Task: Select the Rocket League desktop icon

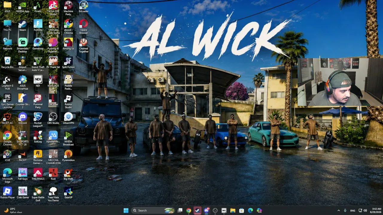Action: coord(38,120)
